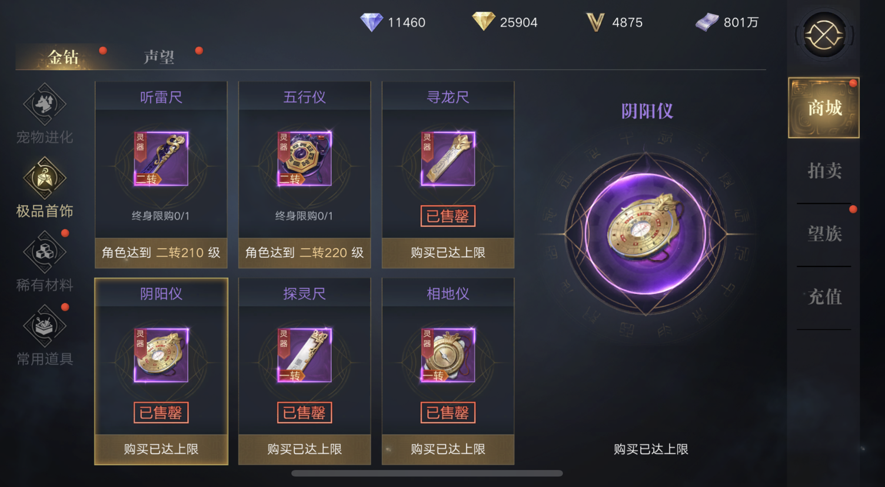Select the 极品首饰 jewelry category icon

pos(45,178)
